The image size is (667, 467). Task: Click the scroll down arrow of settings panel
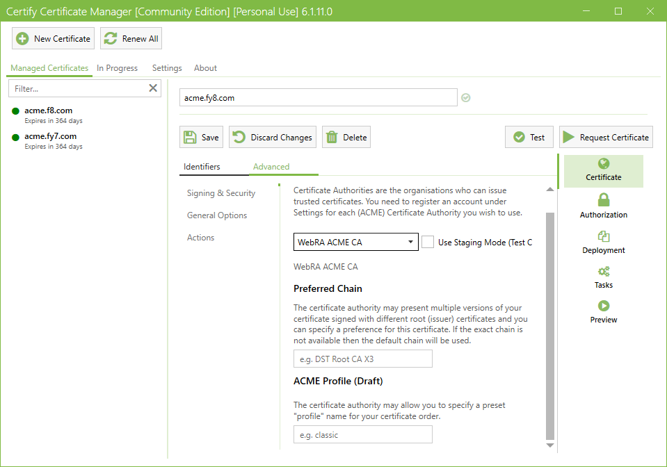click(550, 445)
